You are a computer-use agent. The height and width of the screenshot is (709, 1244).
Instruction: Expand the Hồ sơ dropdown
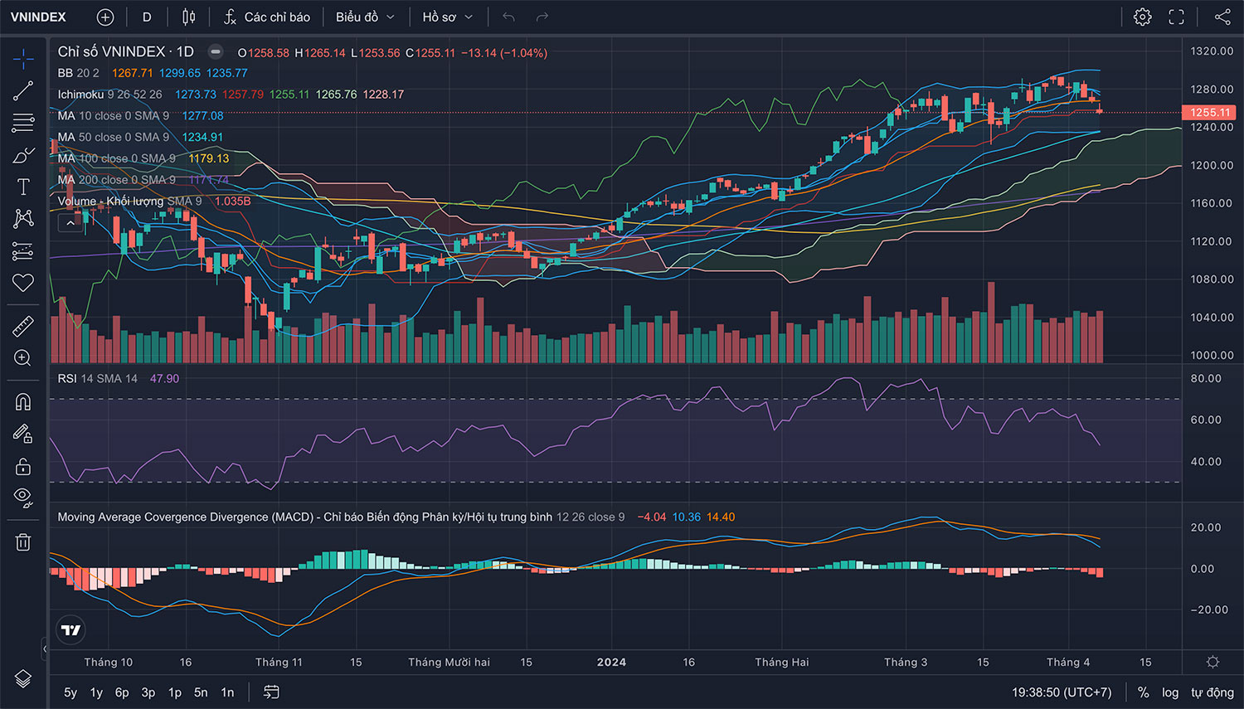[x=447, y=17]
